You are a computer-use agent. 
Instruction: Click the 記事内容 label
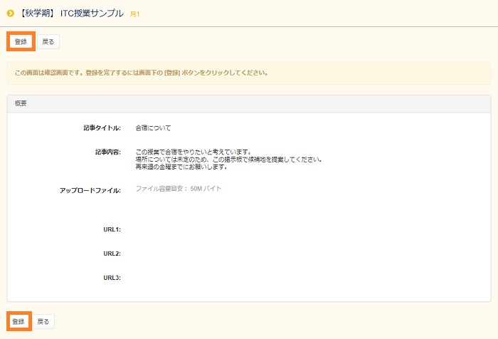pyautogui.click(x=107, y=152)
